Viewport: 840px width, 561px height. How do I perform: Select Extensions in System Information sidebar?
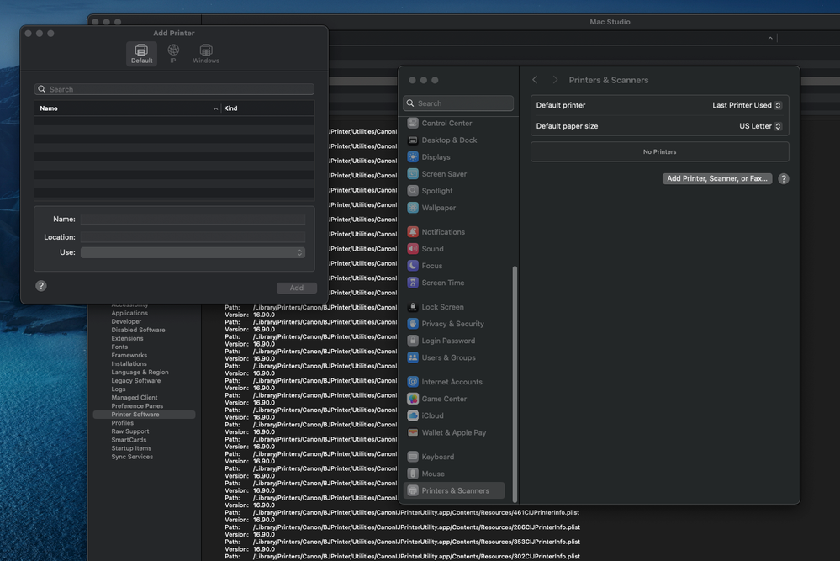point(128,339)
